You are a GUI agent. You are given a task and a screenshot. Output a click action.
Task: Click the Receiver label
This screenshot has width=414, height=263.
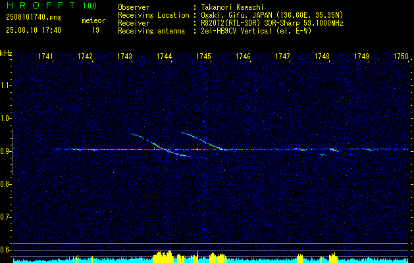(134, 23)
